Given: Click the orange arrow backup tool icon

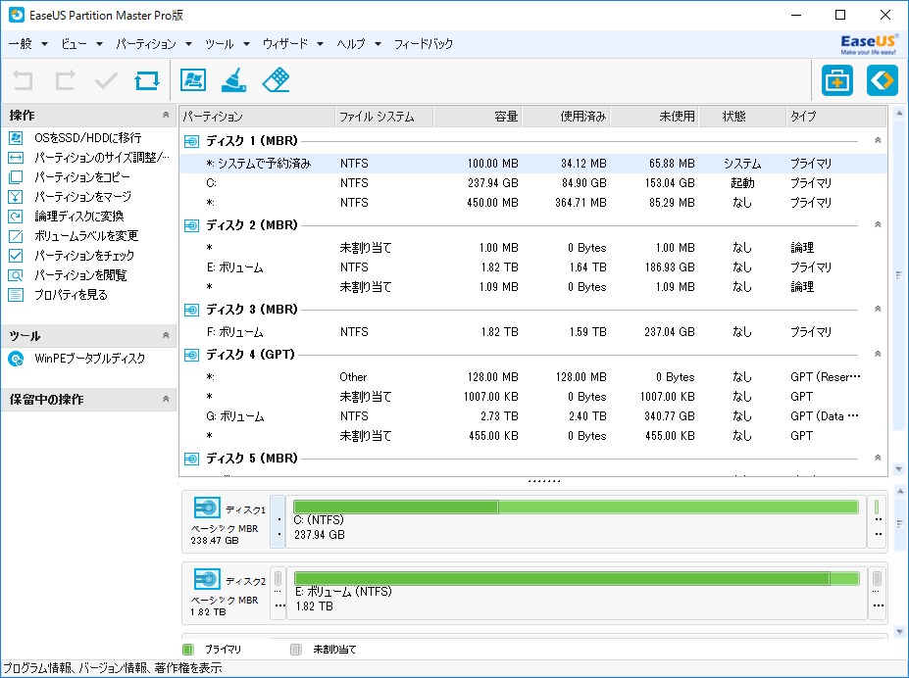Looking at the screenshot, I should [x=883, y=80].
